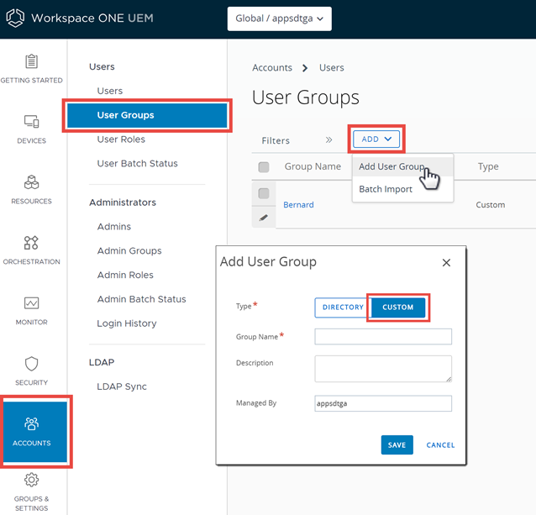The height and width of the screenshot is (515, 536).
Task: Click the Bernard group link
Action: (298, 205)
